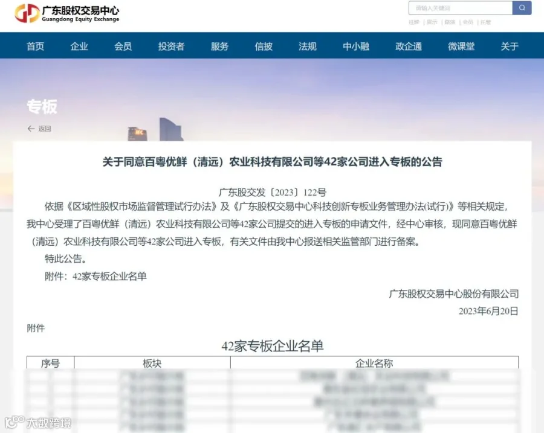Click the standalone 附件 label above the table
Image resolution: width=544 pixels, height=433 pixels.
click(x=36, y=328)
